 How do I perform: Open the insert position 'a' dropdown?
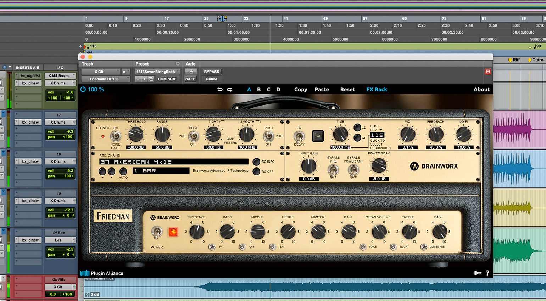pyautogui.click(x=126, y=72)
